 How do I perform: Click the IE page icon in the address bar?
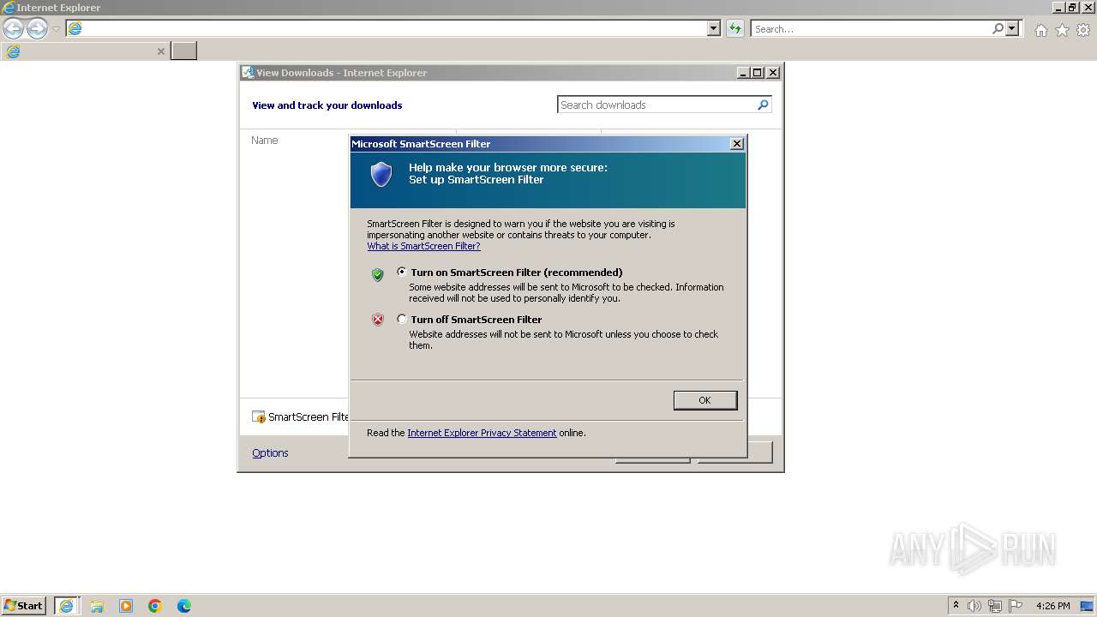[75, 28]
